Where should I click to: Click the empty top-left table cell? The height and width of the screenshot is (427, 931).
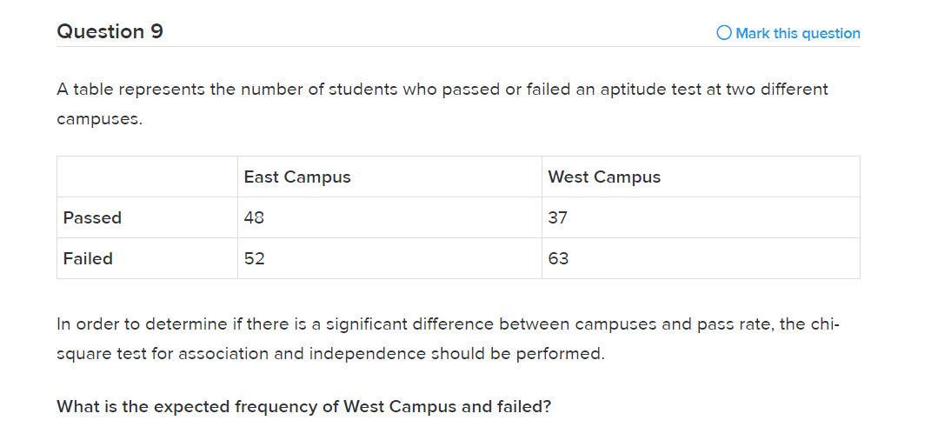[x=147, y=177]
